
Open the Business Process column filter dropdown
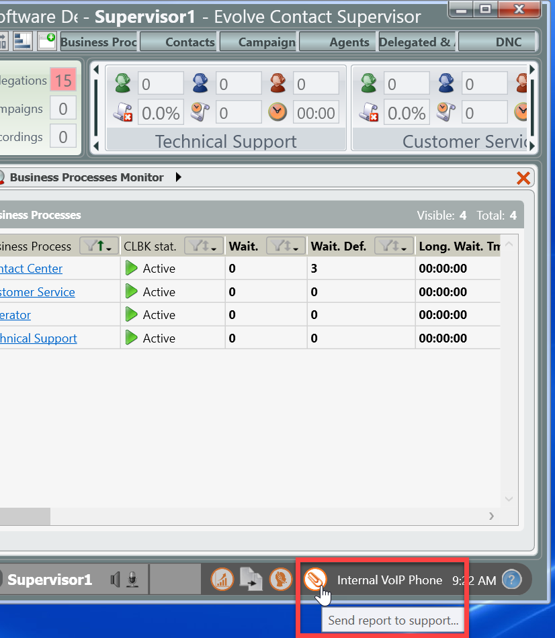point(99,246)
